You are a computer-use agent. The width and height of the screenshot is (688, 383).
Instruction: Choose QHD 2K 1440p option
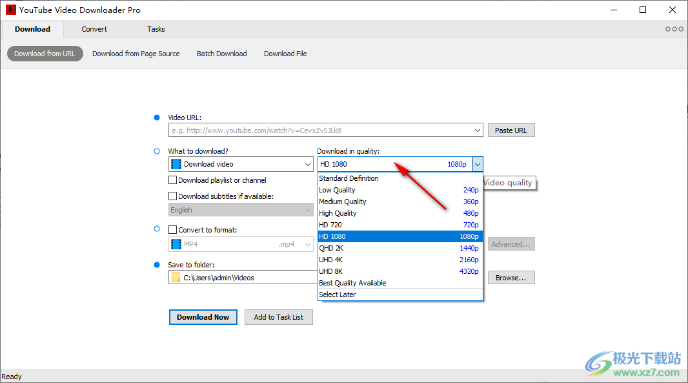pos(400,248)
